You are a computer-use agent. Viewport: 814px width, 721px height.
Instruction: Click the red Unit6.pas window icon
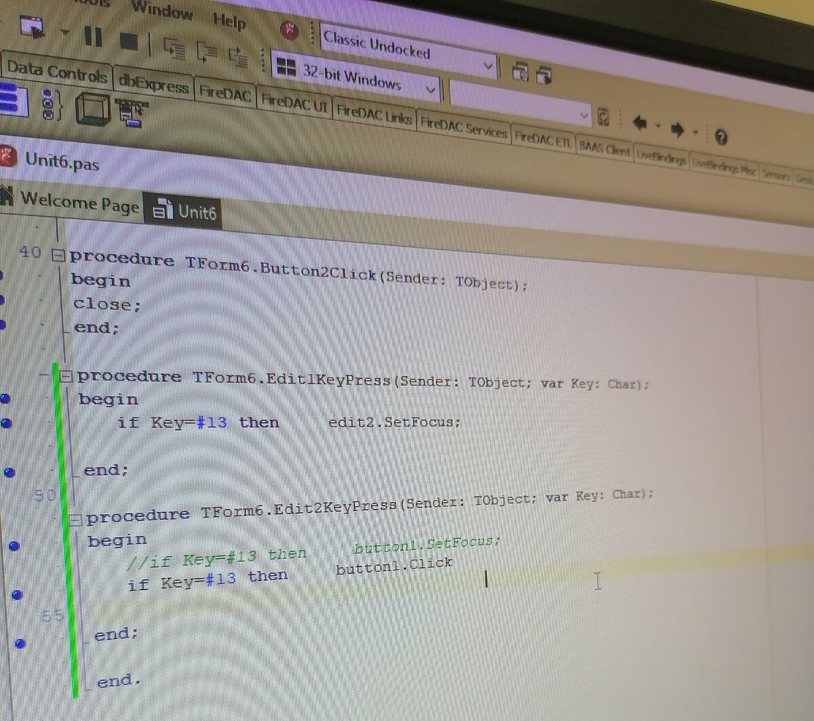[x=7, y=156]
